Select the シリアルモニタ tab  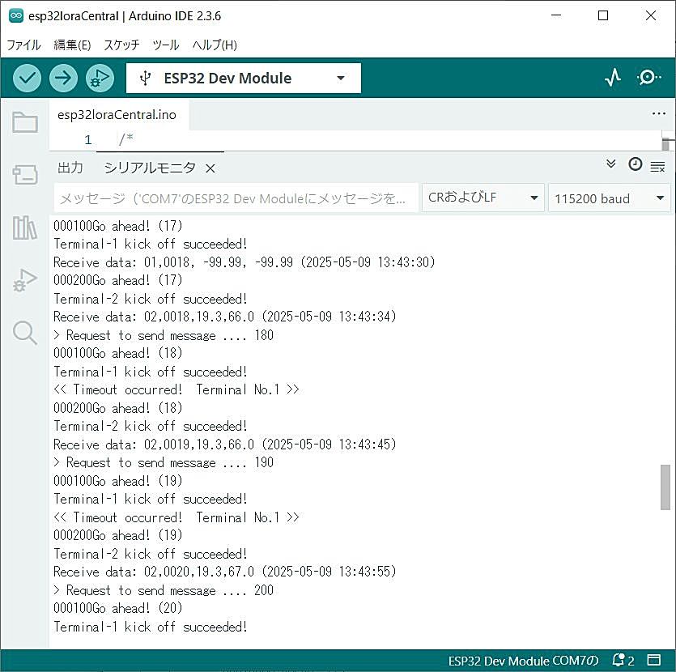click(x=150, y=168)
